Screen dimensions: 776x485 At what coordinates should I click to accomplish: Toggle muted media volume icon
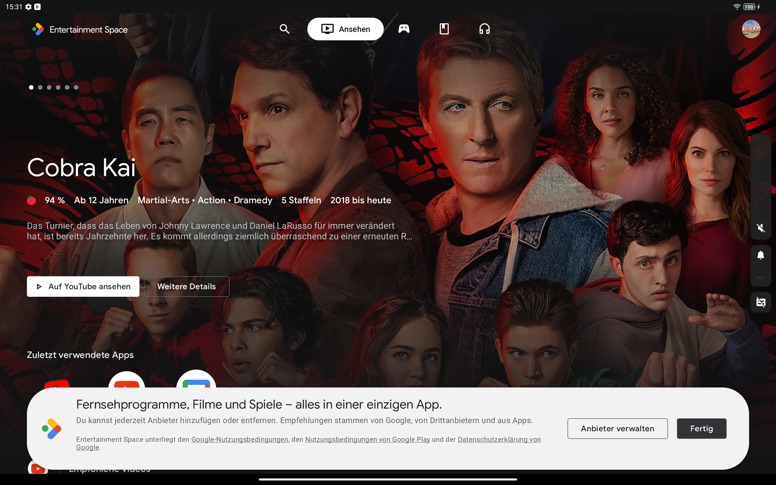click(761, 228)
